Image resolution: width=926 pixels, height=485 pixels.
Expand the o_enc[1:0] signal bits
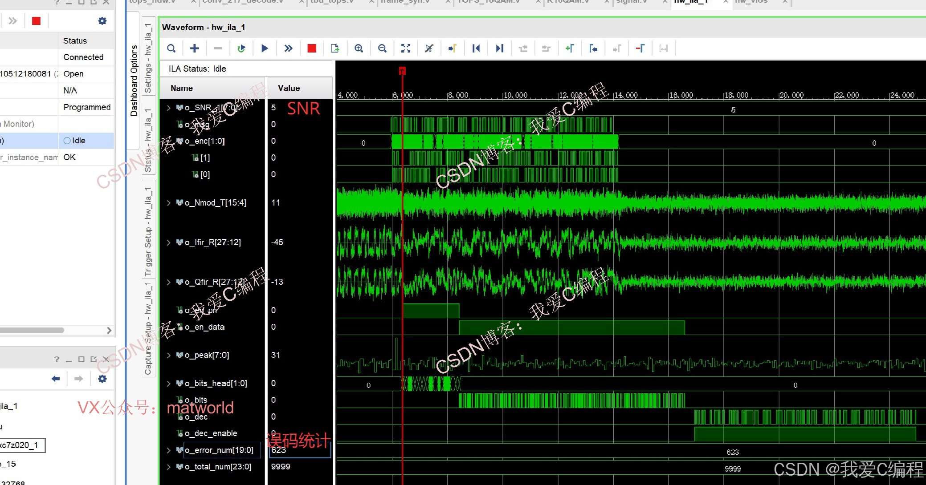pyautogui.click(x=168, y=141)
